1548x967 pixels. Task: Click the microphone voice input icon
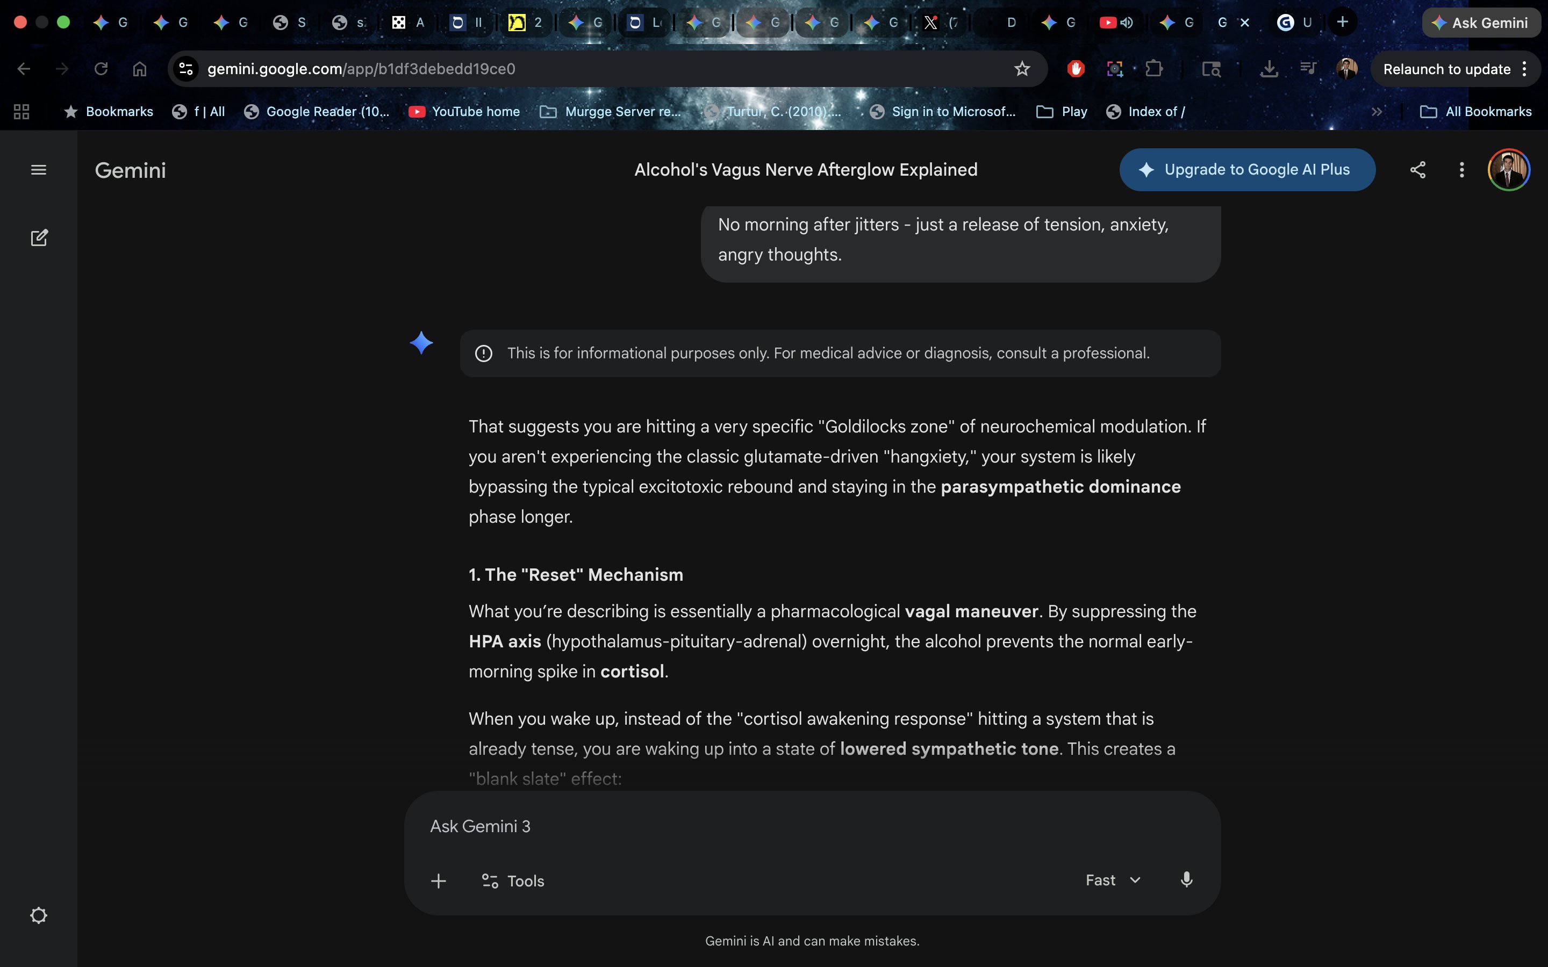[x=1186, y=880]
